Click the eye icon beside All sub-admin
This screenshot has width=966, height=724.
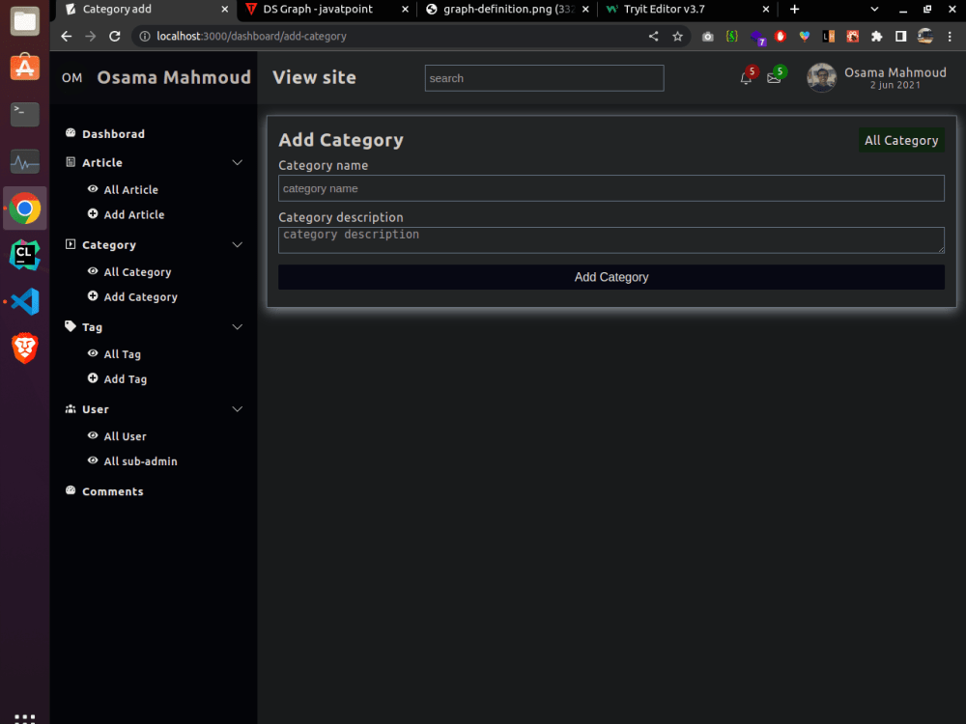click(x=93, y=459)
